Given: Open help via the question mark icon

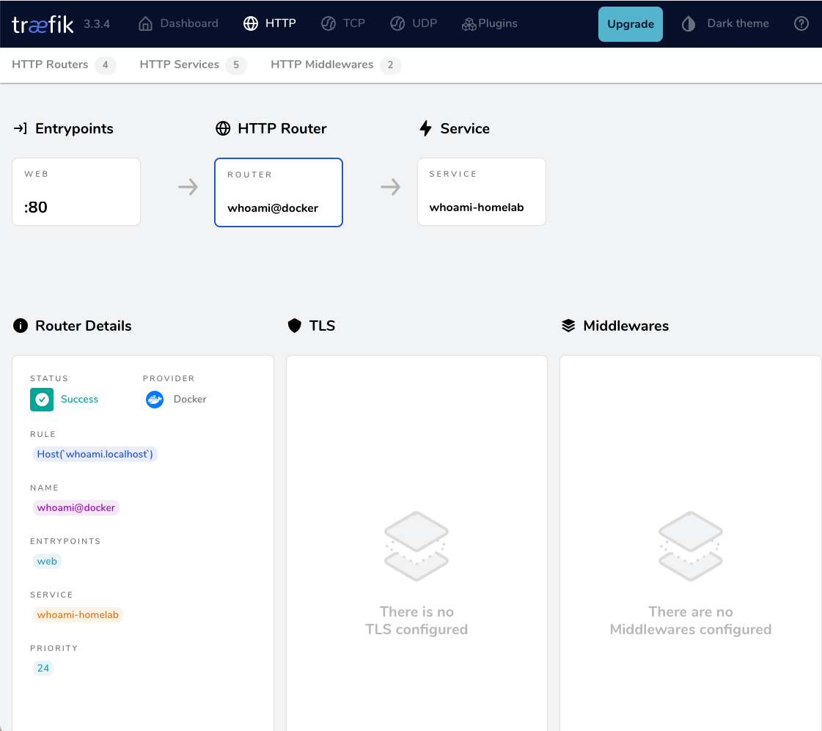Looking at the screenshot, I should click(801, 23).
